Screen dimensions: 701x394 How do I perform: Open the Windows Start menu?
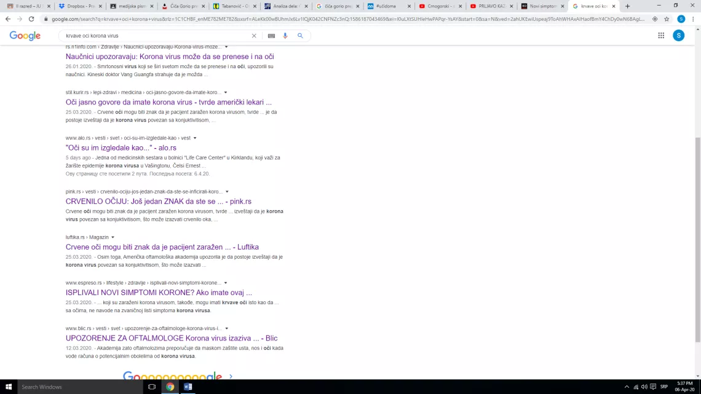[9, 387]
